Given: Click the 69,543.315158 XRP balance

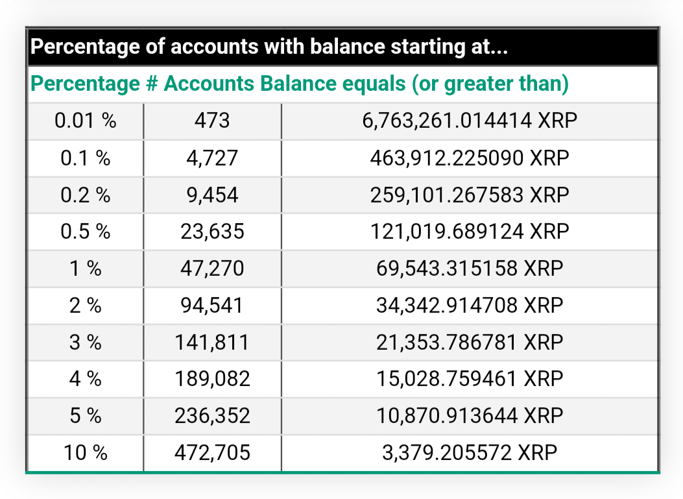Looking at the screenshot, I should click(x=470, y=268).
